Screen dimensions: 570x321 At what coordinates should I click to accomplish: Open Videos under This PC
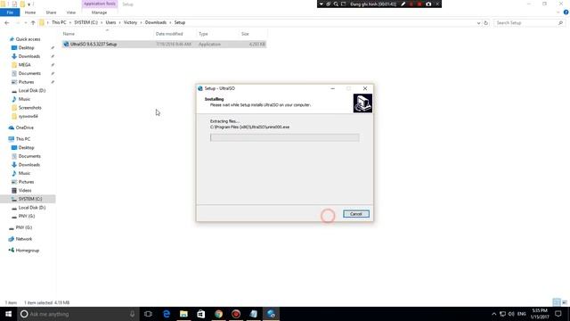[x=25, y=190]
